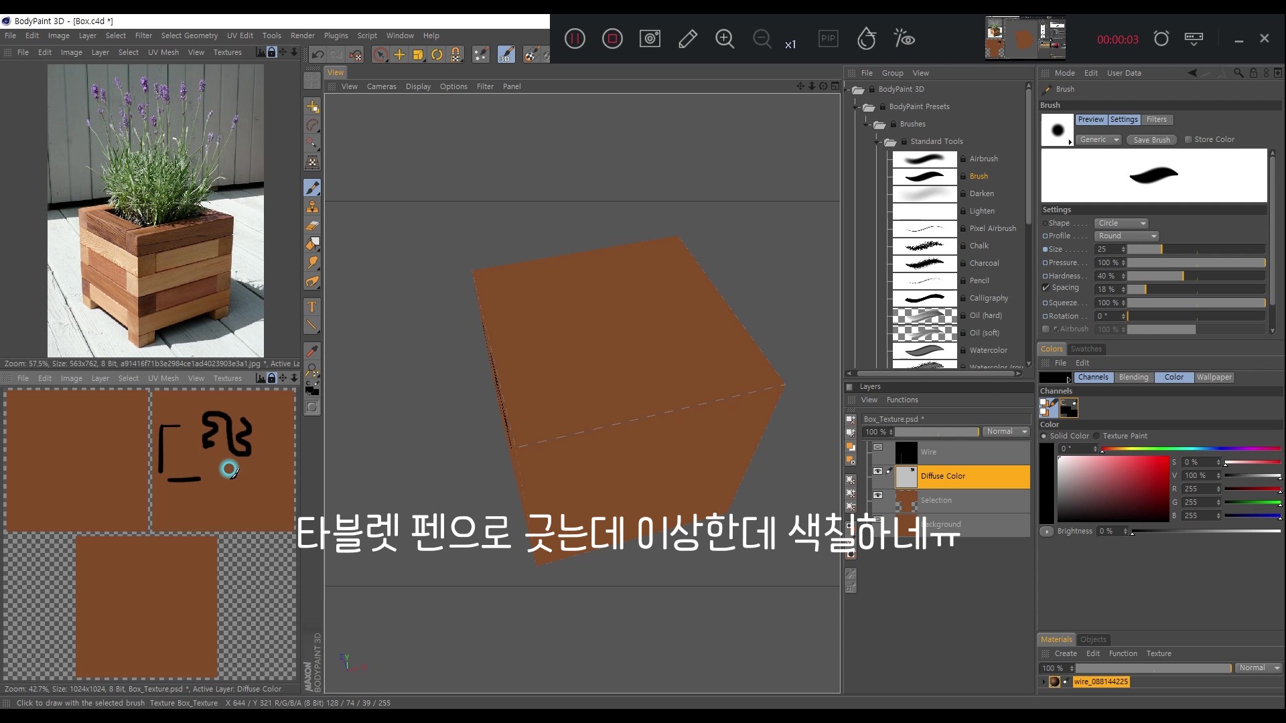1286x723 pixels.
Task: Select the Brush paint tool in the left toolbar
Action: click(x=312, y=188)
